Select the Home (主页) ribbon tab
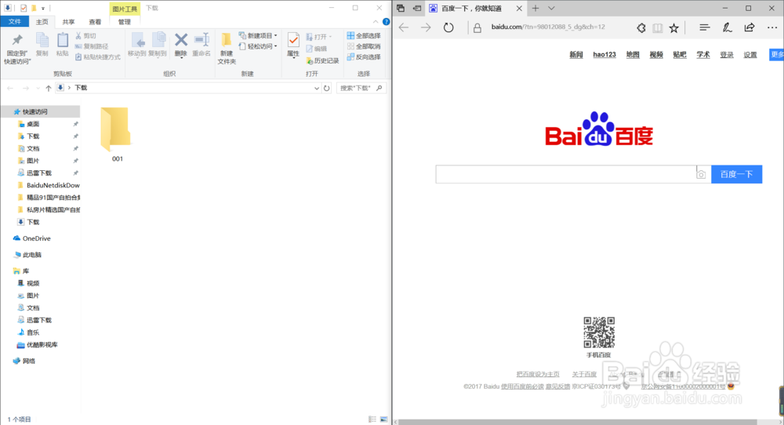 [x=42, y=22]
